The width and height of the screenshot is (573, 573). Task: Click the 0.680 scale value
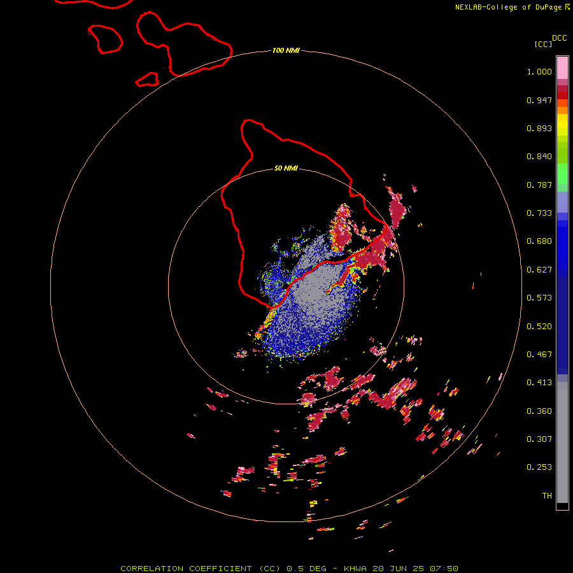click(539, 241)
